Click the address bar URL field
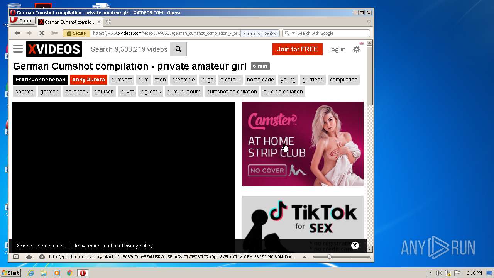The height and width of the screenshot is (278, 494). pos(166,33)
